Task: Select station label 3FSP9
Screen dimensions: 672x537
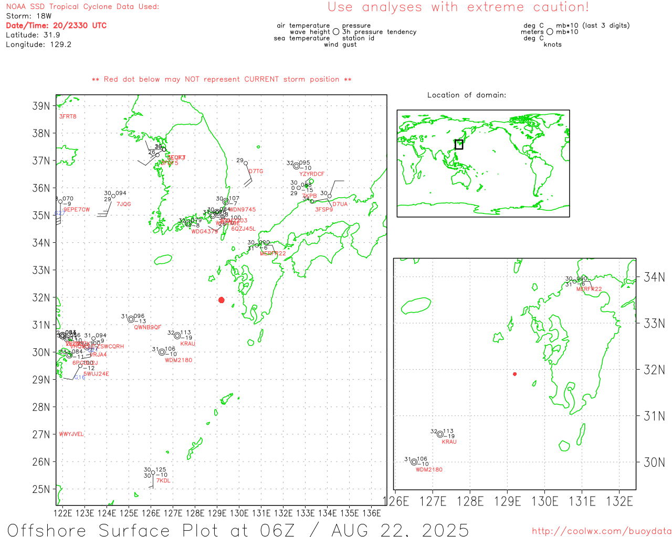Action: coord(324,210)
